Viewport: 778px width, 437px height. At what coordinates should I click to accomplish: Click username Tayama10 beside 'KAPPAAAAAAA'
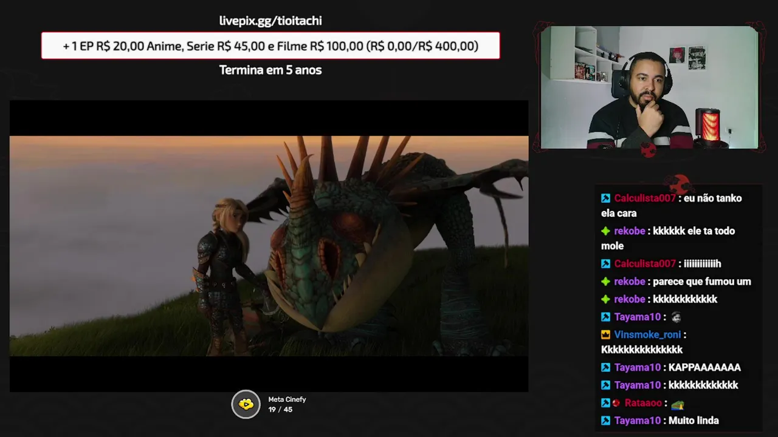pyautogui.click(x=637, y=367)
